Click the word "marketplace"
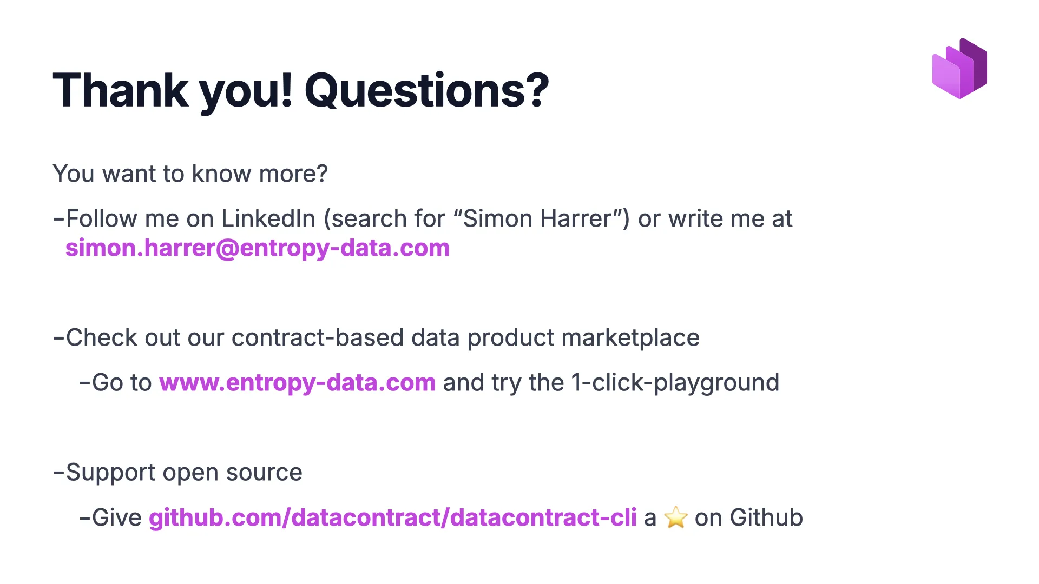The width and height of the screenshot is (1039, 584). [x=630, y=338]
